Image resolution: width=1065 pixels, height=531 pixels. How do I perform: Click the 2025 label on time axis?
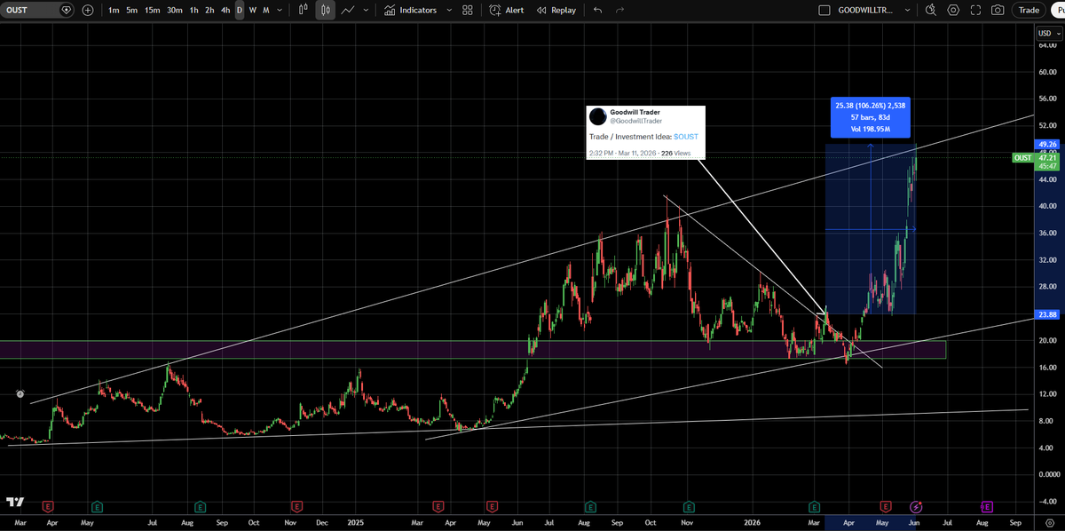(x=357, y=524)
